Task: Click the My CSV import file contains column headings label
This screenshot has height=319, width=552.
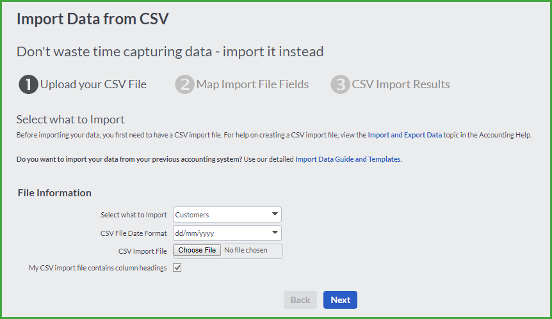Action: (98, 268)
